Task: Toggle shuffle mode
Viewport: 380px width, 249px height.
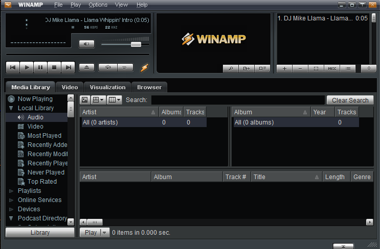Action: point(108,67)
